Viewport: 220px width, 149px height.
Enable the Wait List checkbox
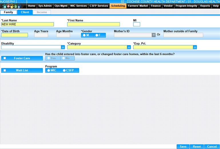point(5,70)
